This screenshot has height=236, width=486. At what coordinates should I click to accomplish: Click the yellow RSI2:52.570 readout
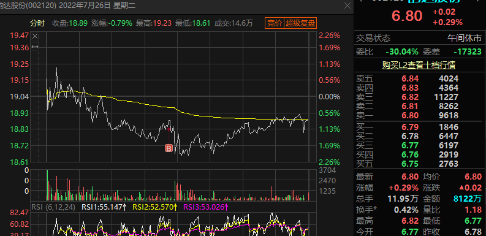point(155,207)
